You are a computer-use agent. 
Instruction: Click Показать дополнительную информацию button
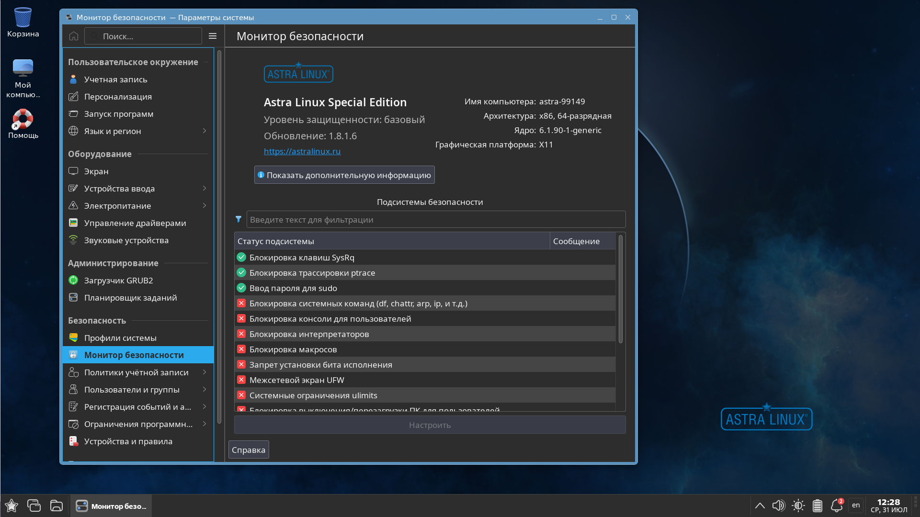[344, 175]
